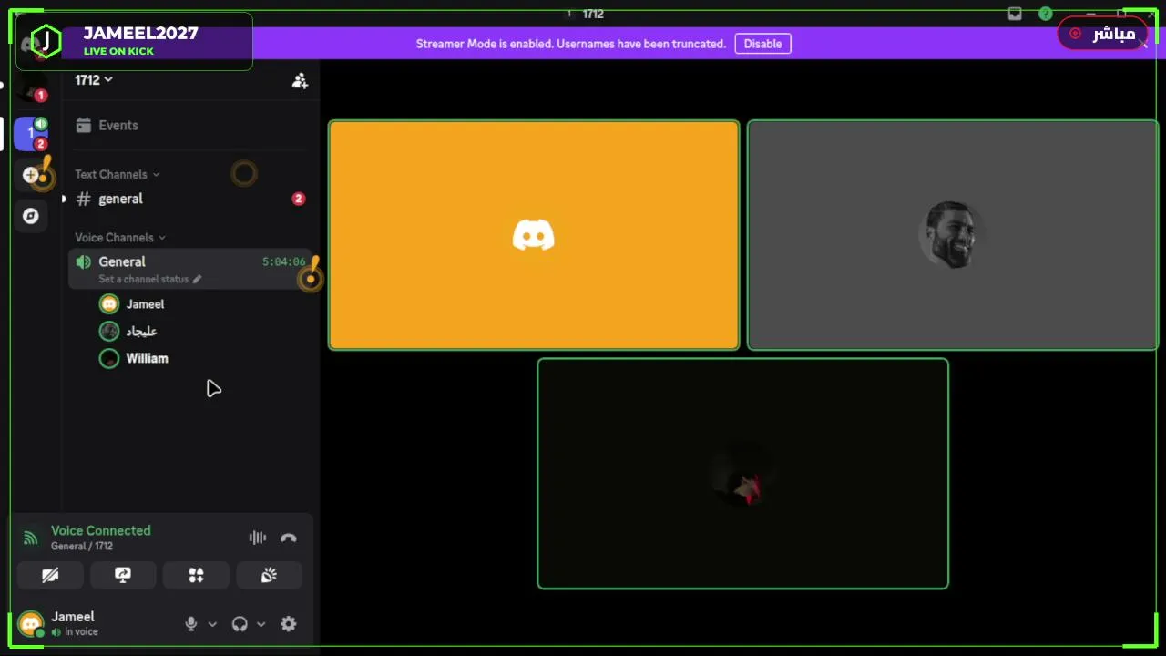Open the soundboard icon
Viewport: 1166px width, 656px height.
tap(269, 575)
